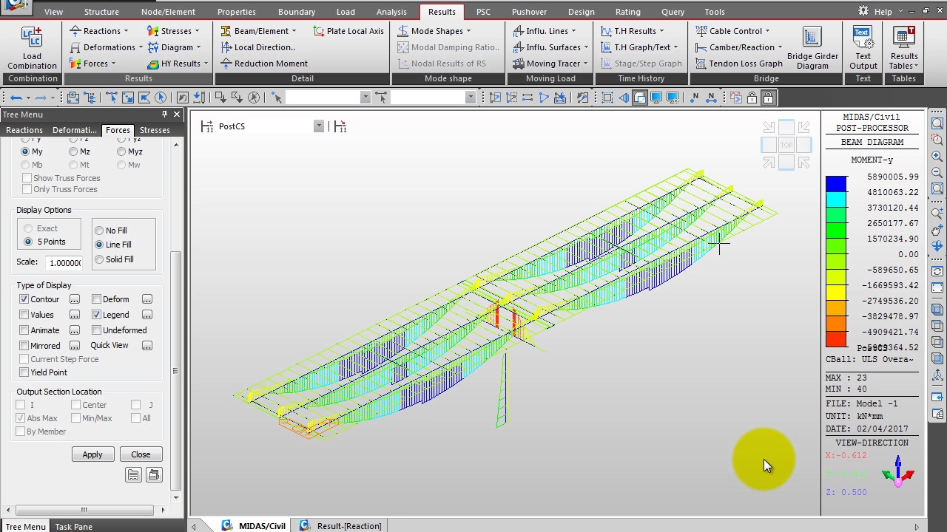Open Legend settings ellipsis button
Image resolution: width=947 pixels, height=532 pixels.
[x=147, y=315]
